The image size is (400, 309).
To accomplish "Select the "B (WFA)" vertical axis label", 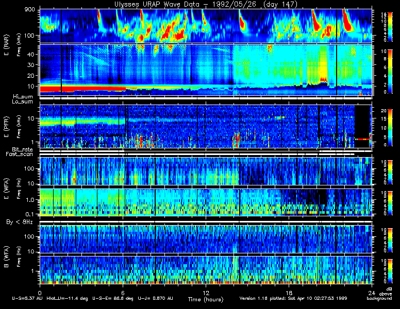I will [x=6, y=256].
